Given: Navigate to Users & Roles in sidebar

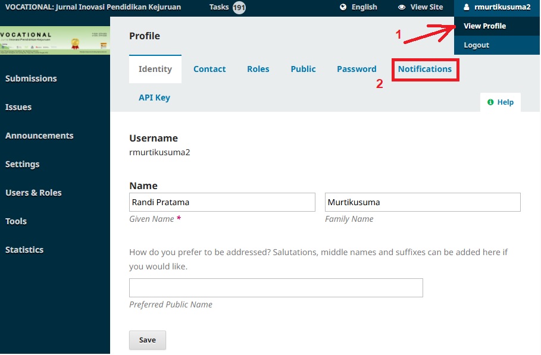Looking at the screenshot, I should [x=33, y=193].
